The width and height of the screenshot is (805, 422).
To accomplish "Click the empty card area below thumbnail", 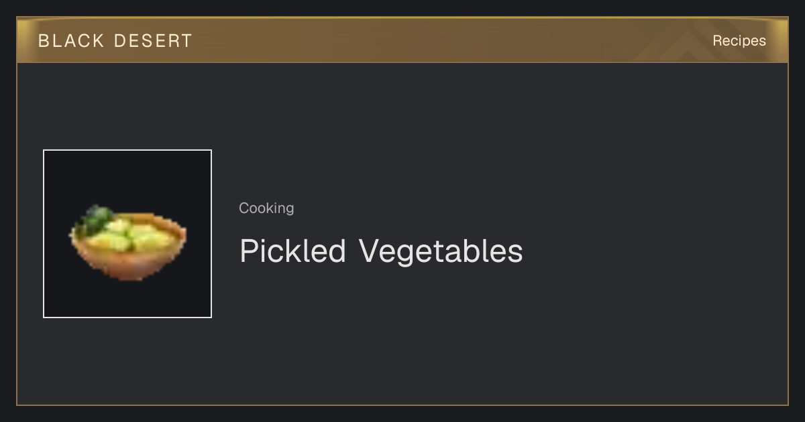I will click(127, 360).
